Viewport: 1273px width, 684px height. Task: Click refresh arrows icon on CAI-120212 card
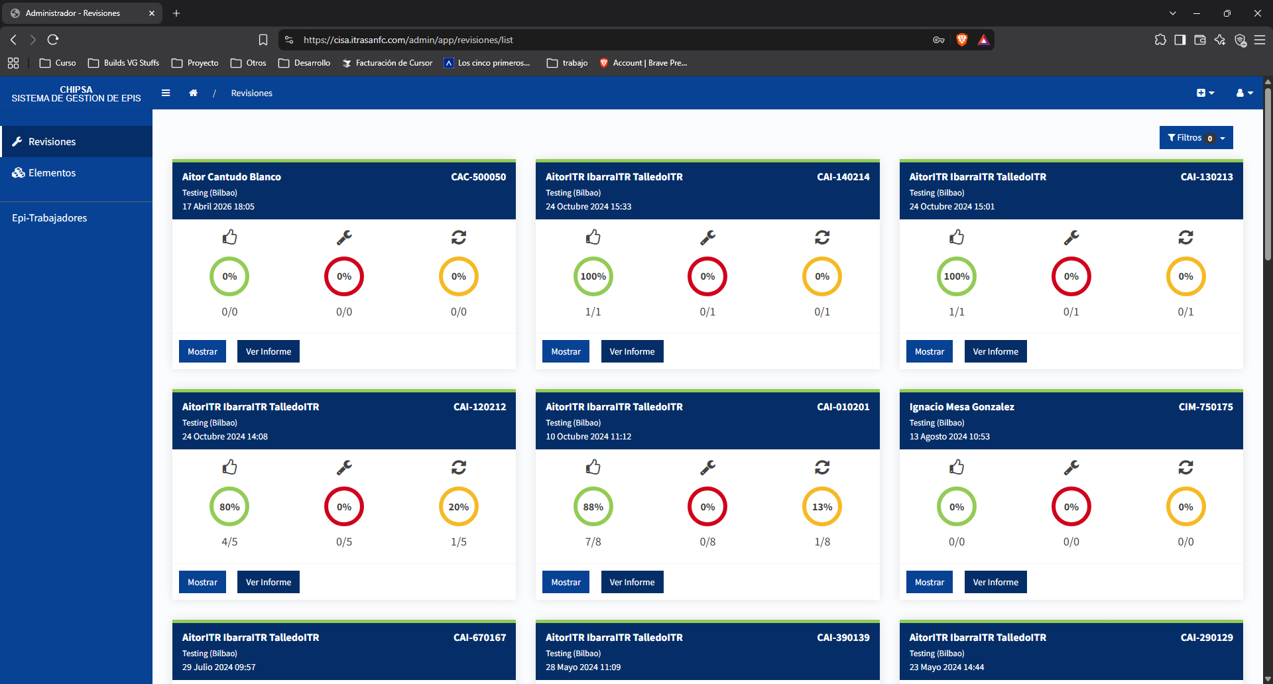coord(459,467)
